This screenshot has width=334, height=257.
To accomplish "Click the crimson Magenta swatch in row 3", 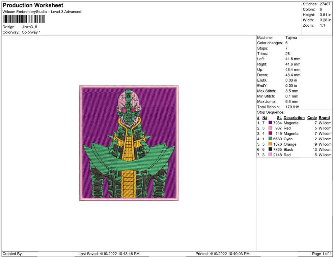I will (x=270, y=133).
